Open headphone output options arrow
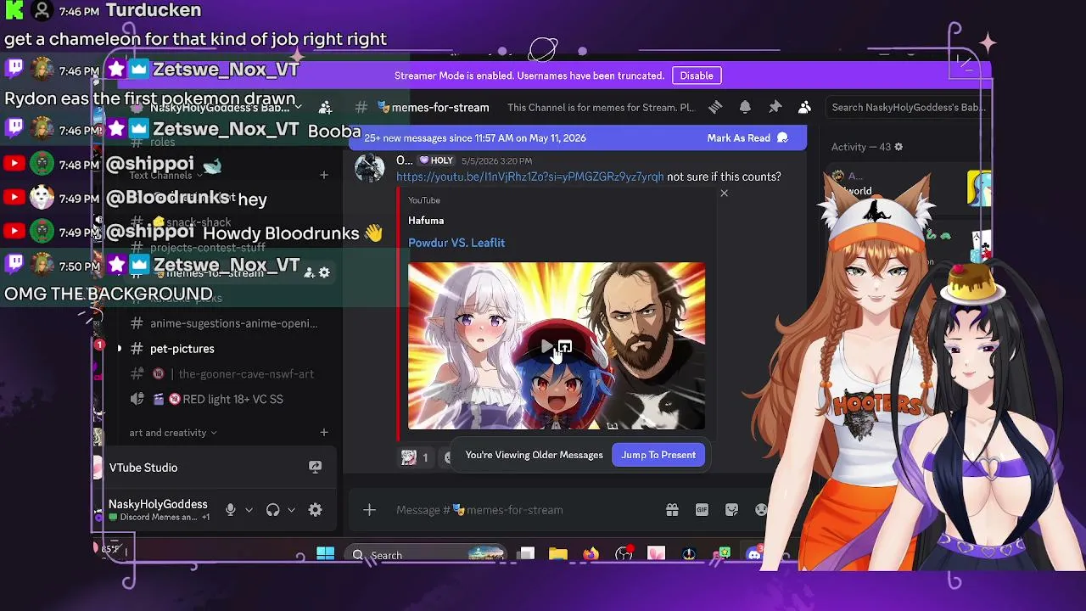Screen dimensions: 1086x611 (291, 510)
